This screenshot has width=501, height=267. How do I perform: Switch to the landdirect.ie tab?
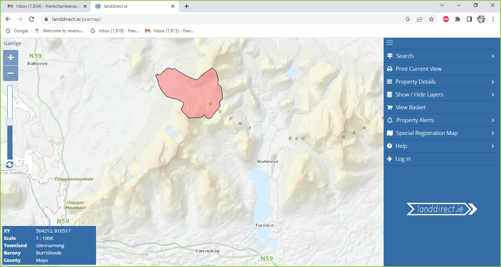pos(134,6)
